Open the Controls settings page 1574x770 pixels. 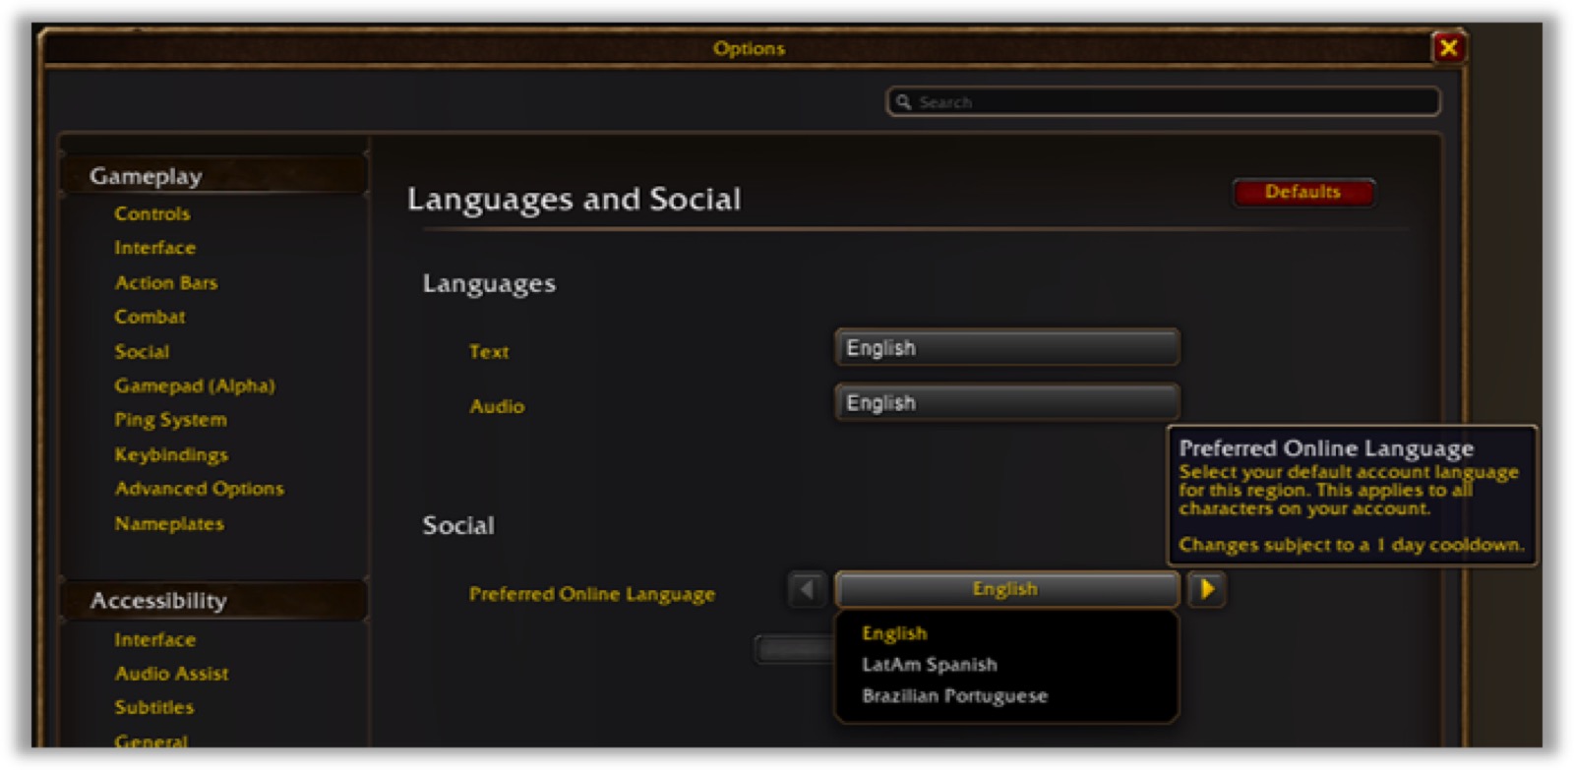151,213
